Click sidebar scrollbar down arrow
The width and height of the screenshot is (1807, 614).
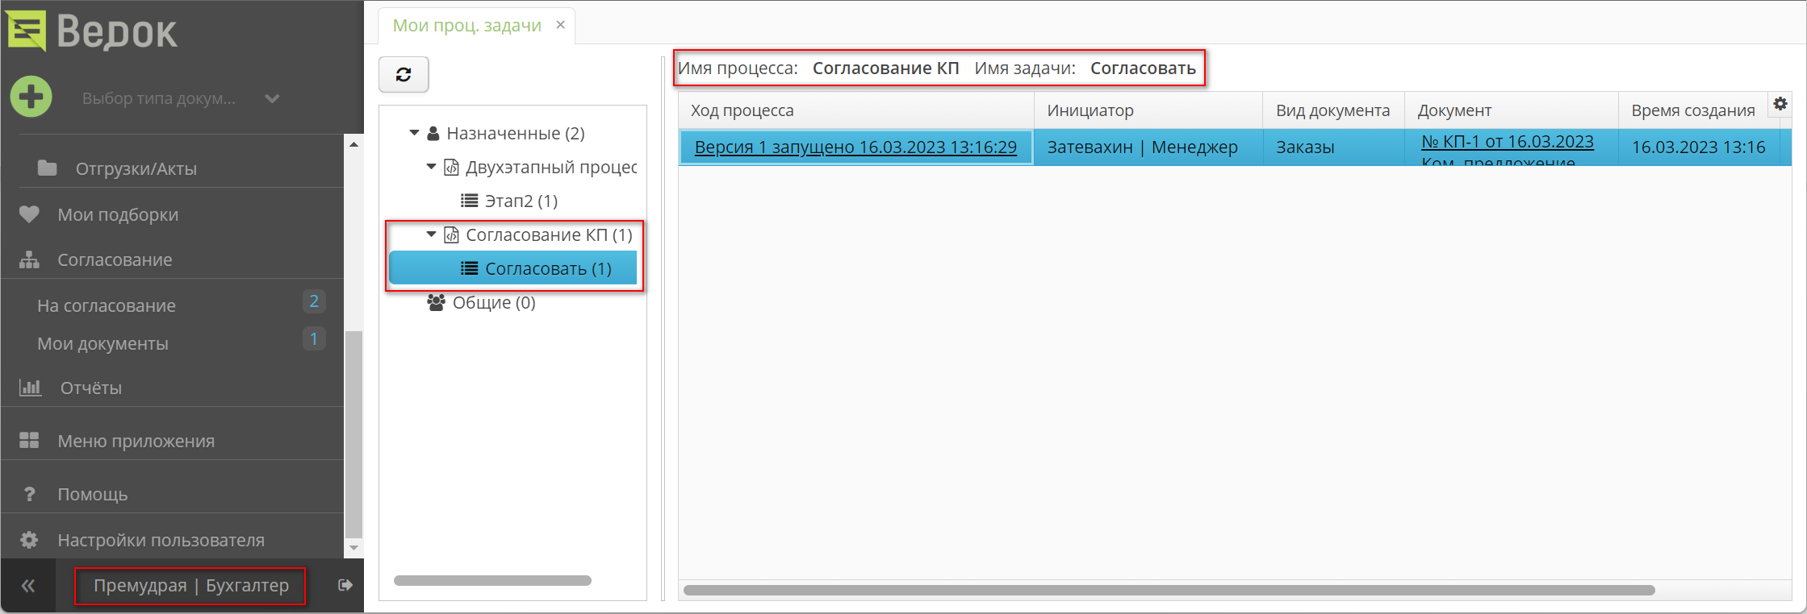click(x=353, y=548)
